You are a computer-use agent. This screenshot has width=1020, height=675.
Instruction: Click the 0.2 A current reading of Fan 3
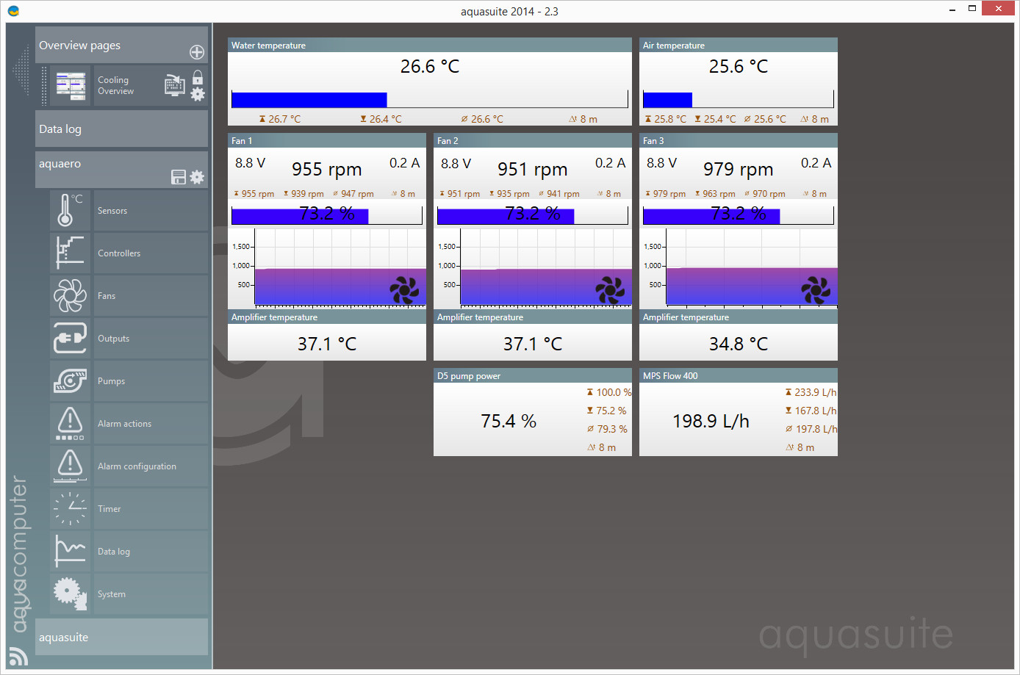(x=816, y=163)
